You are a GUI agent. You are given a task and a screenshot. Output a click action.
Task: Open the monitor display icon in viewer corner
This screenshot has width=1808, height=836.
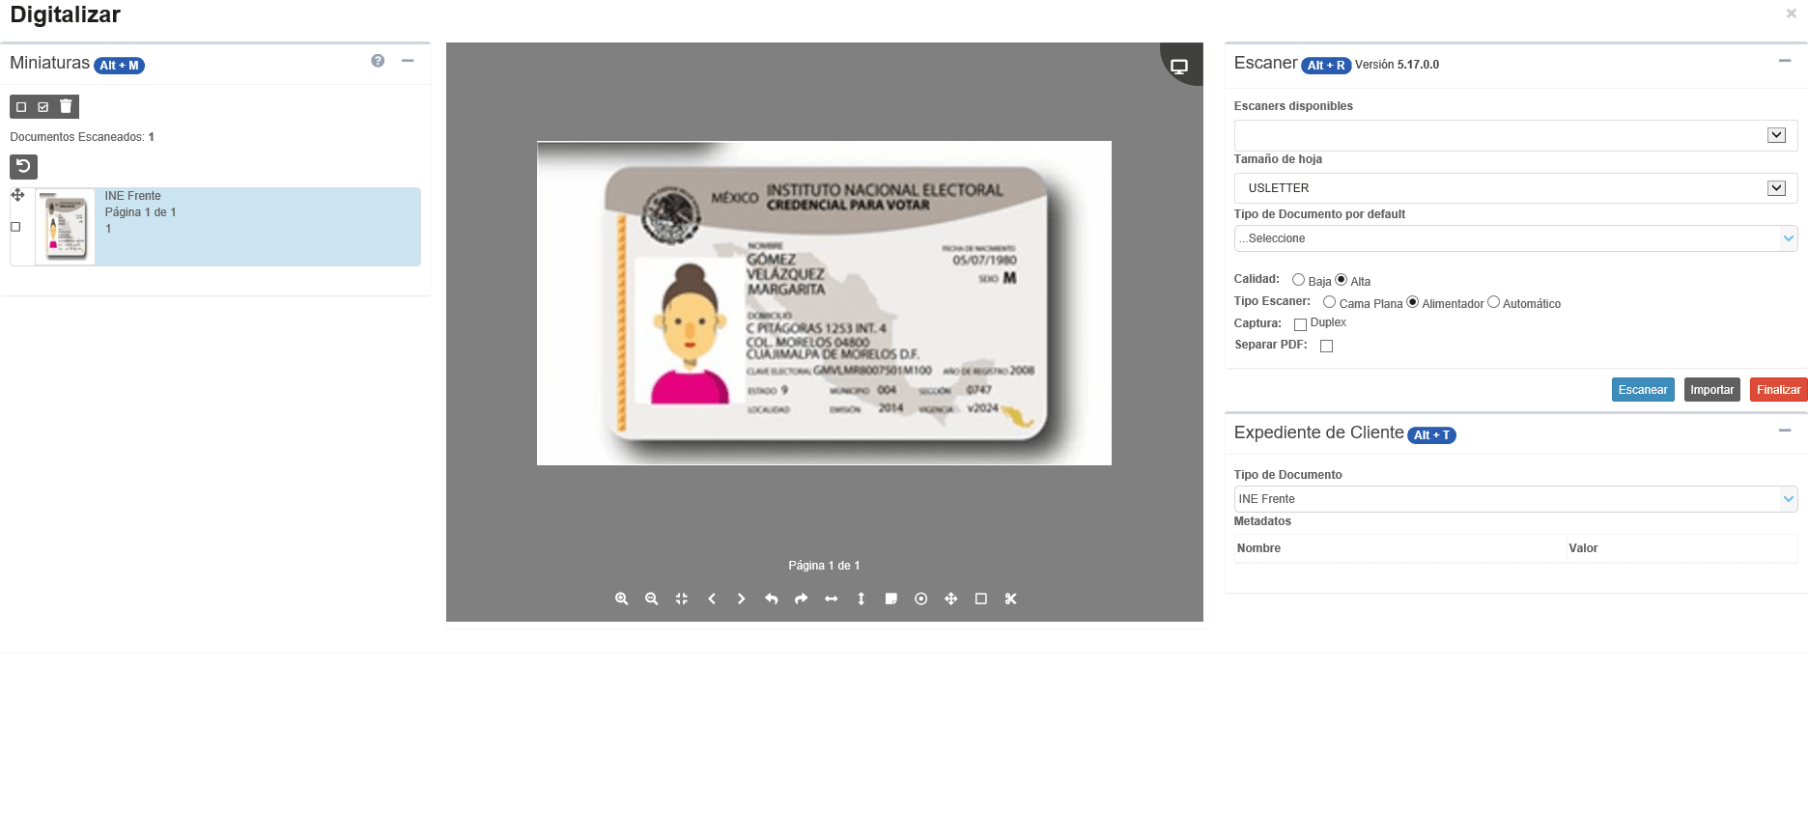click(1179, 67)
